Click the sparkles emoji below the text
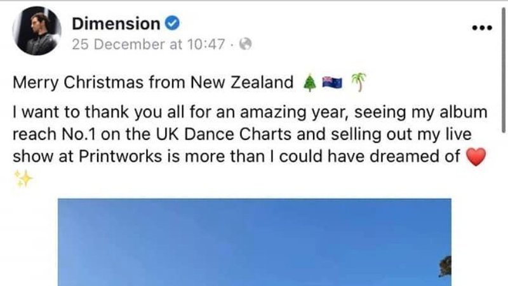The image size is (508, 286). click(23, 179)
